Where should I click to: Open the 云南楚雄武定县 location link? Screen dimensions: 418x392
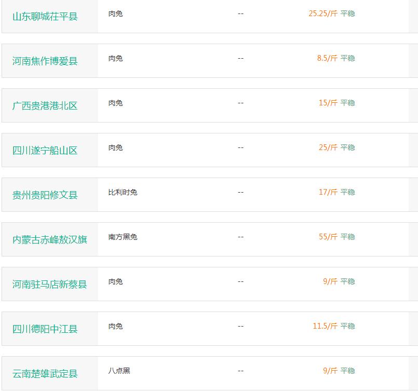coord(45,374)
